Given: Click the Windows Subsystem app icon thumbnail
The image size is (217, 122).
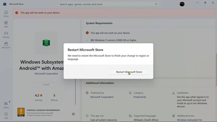Looking at the screenshot, I should coord(46,43).
